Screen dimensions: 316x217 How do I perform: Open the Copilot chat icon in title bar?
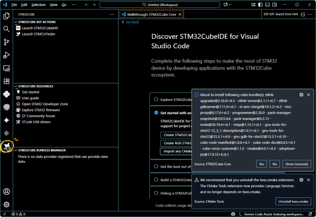click(226, 5)
